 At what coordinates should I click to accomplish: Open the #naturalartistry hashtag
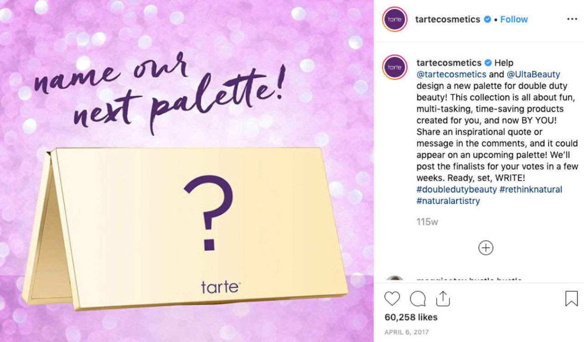[x=447, y=201]
